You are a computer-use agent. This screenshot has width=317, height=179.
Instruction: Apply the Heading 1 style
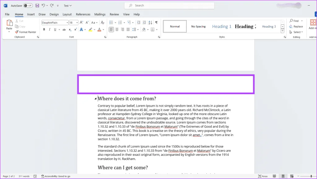tap(222, 26)
